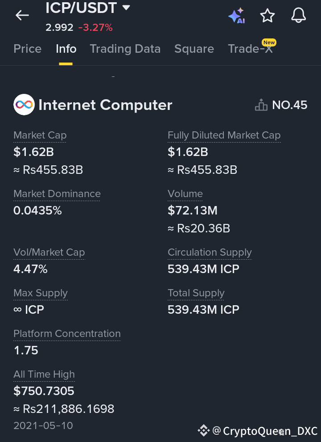Tap the back arrow icon
321x442 pixels.
22,15
